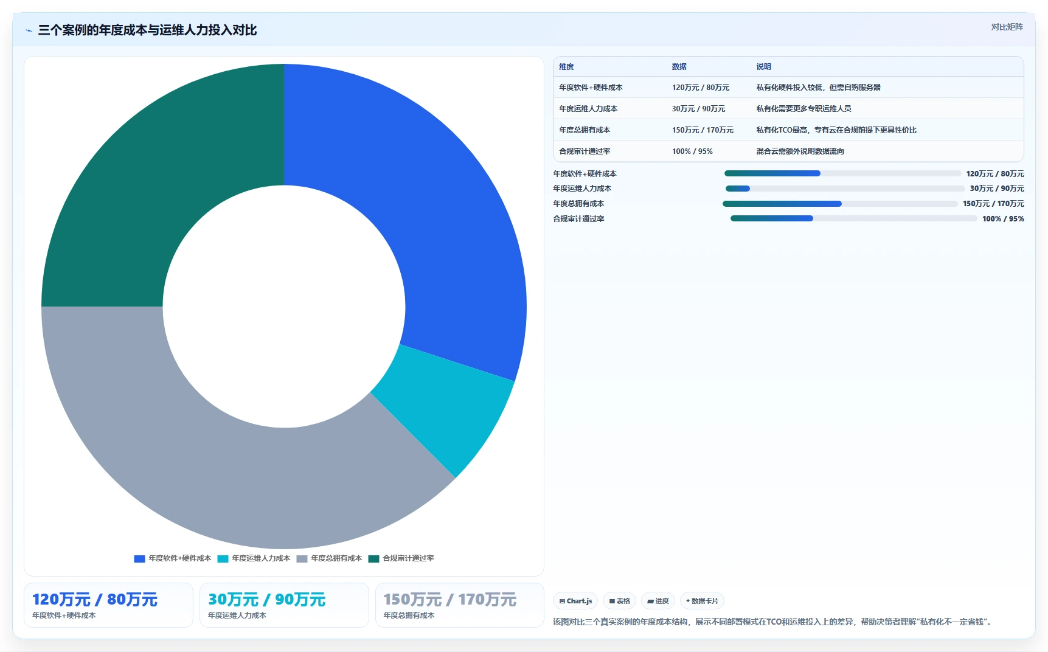1048x652 pixels.
Task: Click table cell 120万元 / 80万元
Action: (701, 88)
